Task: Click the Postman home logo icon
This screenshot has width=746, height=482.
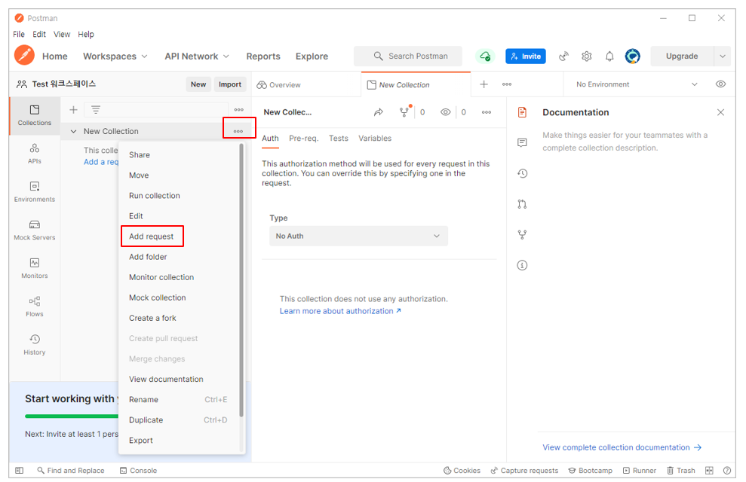Action: 24,55
